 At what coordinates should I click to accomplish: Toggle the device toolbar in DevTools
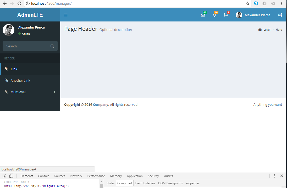[11, 176]
